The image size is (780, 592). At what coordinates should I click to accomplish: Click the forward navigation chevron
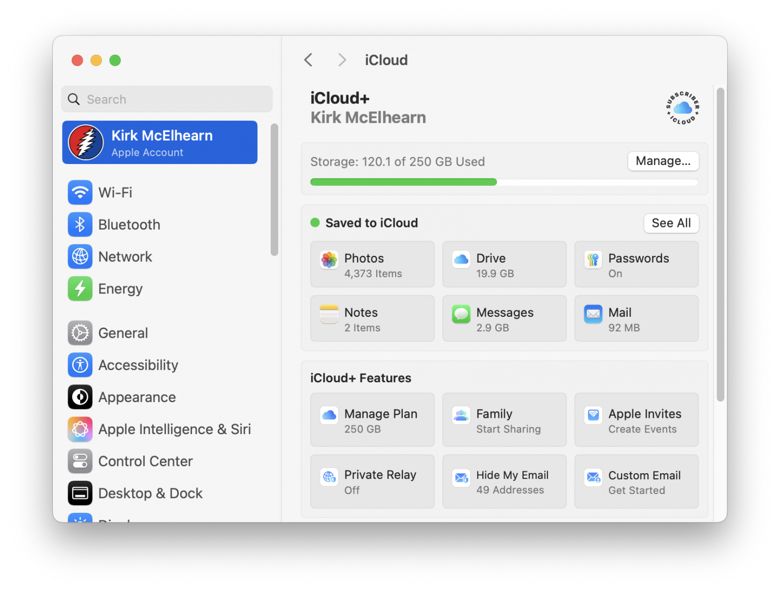coord(342,60)
